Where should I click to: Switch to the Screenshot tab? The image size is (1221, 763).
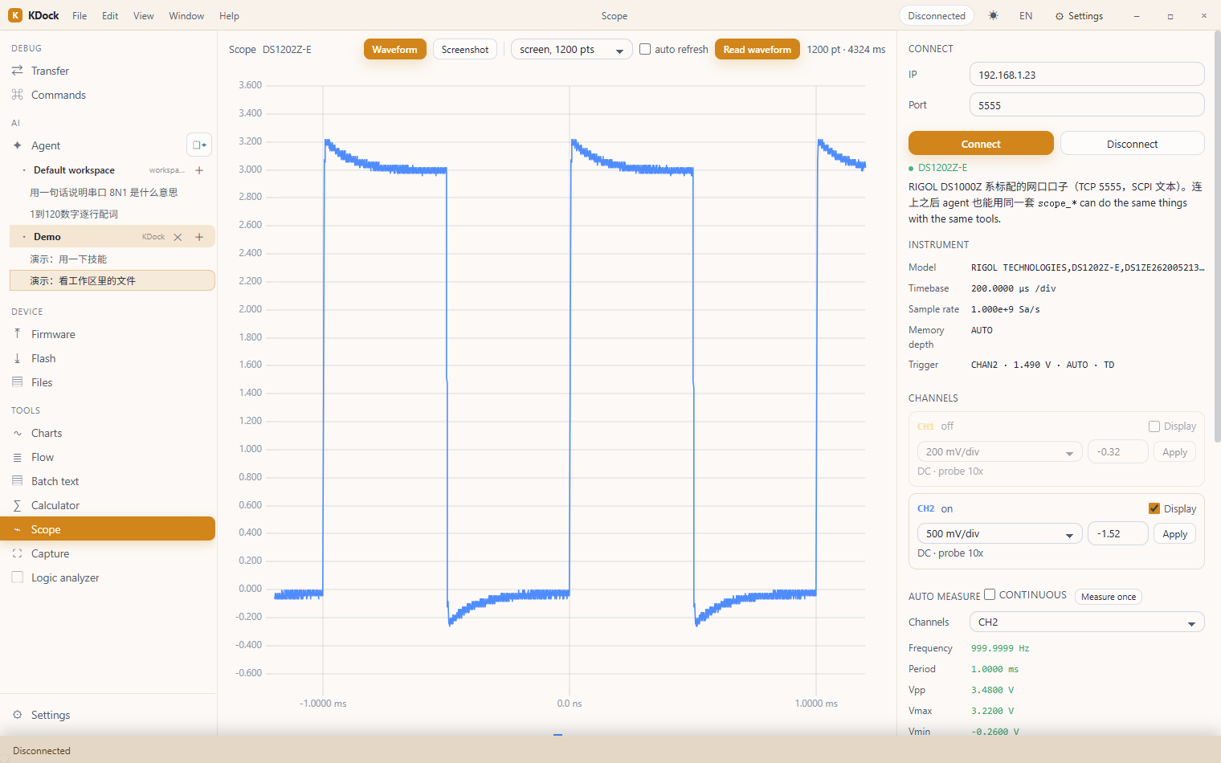[465, 50]
